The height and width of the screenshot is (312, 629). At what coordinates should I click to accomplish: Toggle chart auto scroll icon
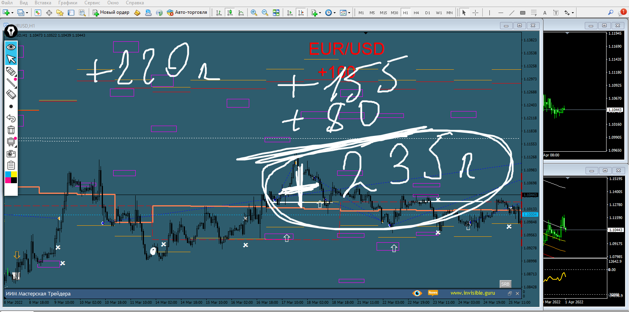[x=290, y=13]
